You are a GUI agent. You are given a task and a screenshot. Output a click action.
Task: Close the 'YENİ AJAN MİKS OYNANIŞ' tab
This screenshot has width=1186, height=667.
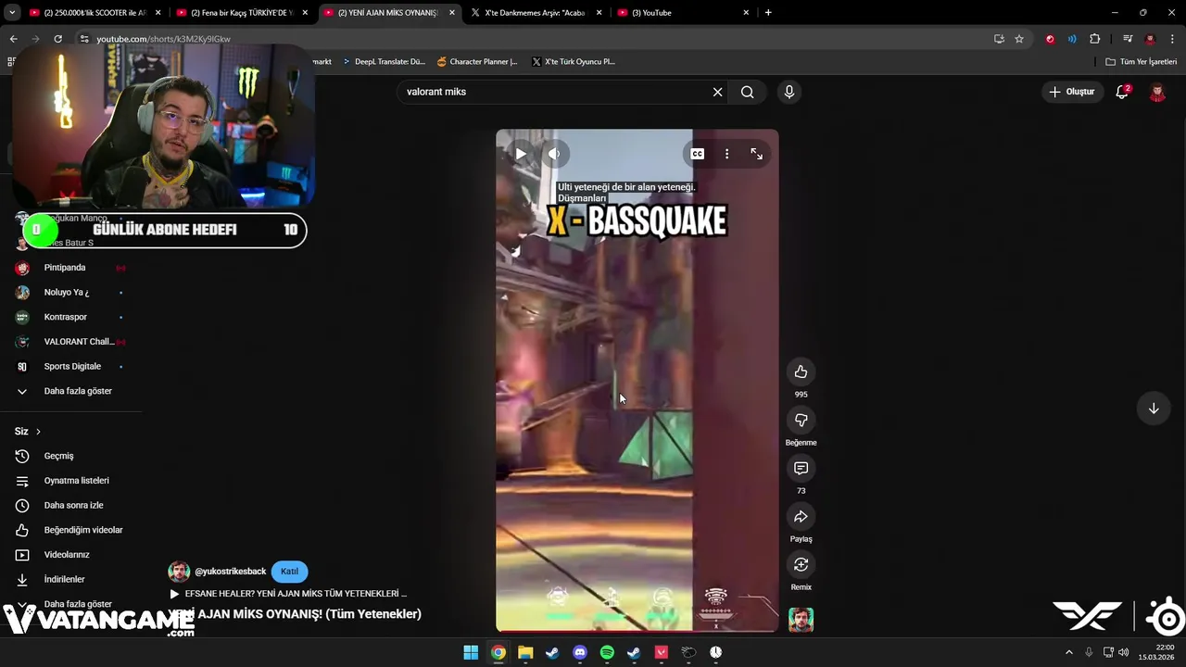click(452, 13)
